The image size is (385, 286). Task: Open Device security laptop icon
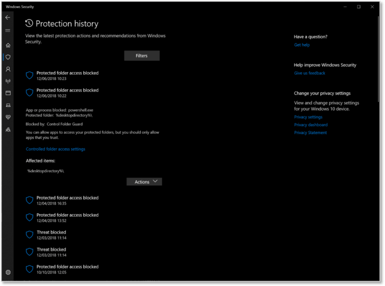point(8,105)
